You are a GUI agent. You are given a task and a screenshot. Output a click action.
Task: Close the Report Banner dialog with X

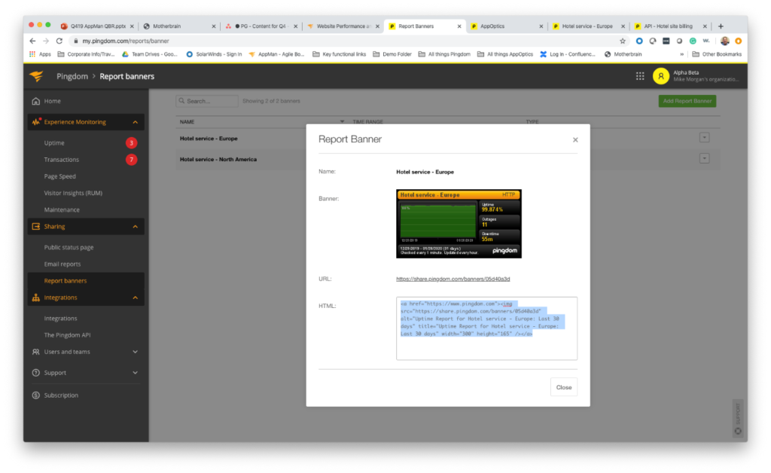point(575,140)
